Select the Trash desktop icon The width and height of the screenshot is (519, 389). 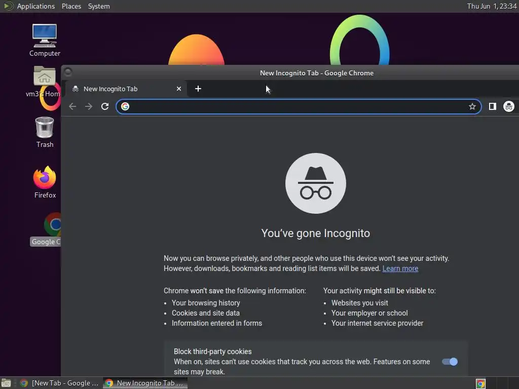(45, 132)
